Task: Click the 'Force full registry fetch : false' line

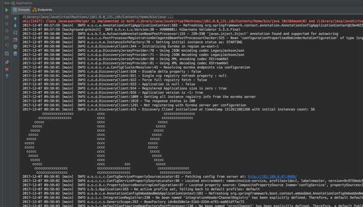Action: (x=115, y=80)
